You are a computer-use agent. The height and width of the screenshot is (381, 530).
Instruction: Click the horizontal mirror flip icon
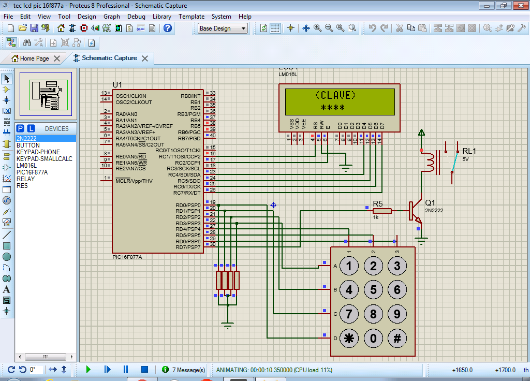click(x=53, y=370)
